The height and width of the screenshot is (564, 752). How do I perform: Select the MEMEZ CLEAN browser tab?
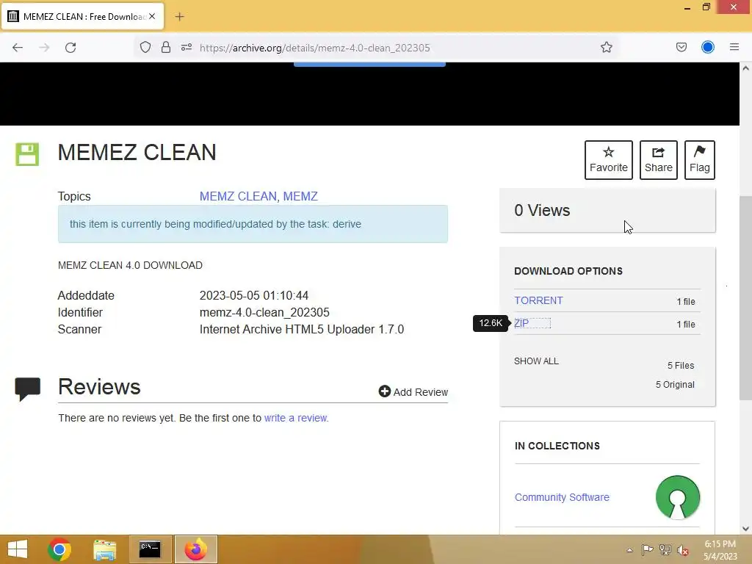82,17
